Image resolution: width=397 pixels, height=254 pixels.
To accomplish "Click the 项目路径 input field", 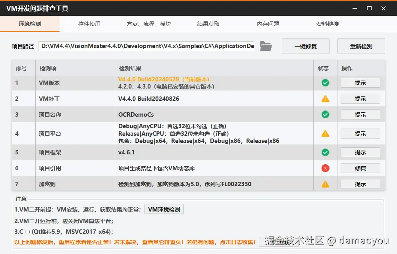I will click(x=146, y=46).
